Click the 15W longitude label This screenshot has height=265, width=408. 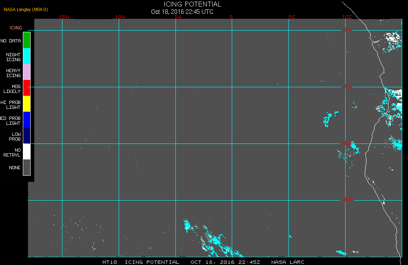click(64, 17)
